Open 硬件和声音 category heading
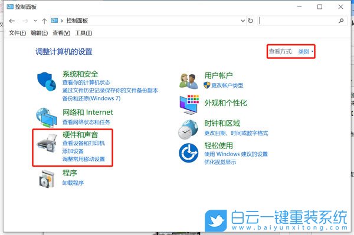The image size is (354, 235). point(80,134)
